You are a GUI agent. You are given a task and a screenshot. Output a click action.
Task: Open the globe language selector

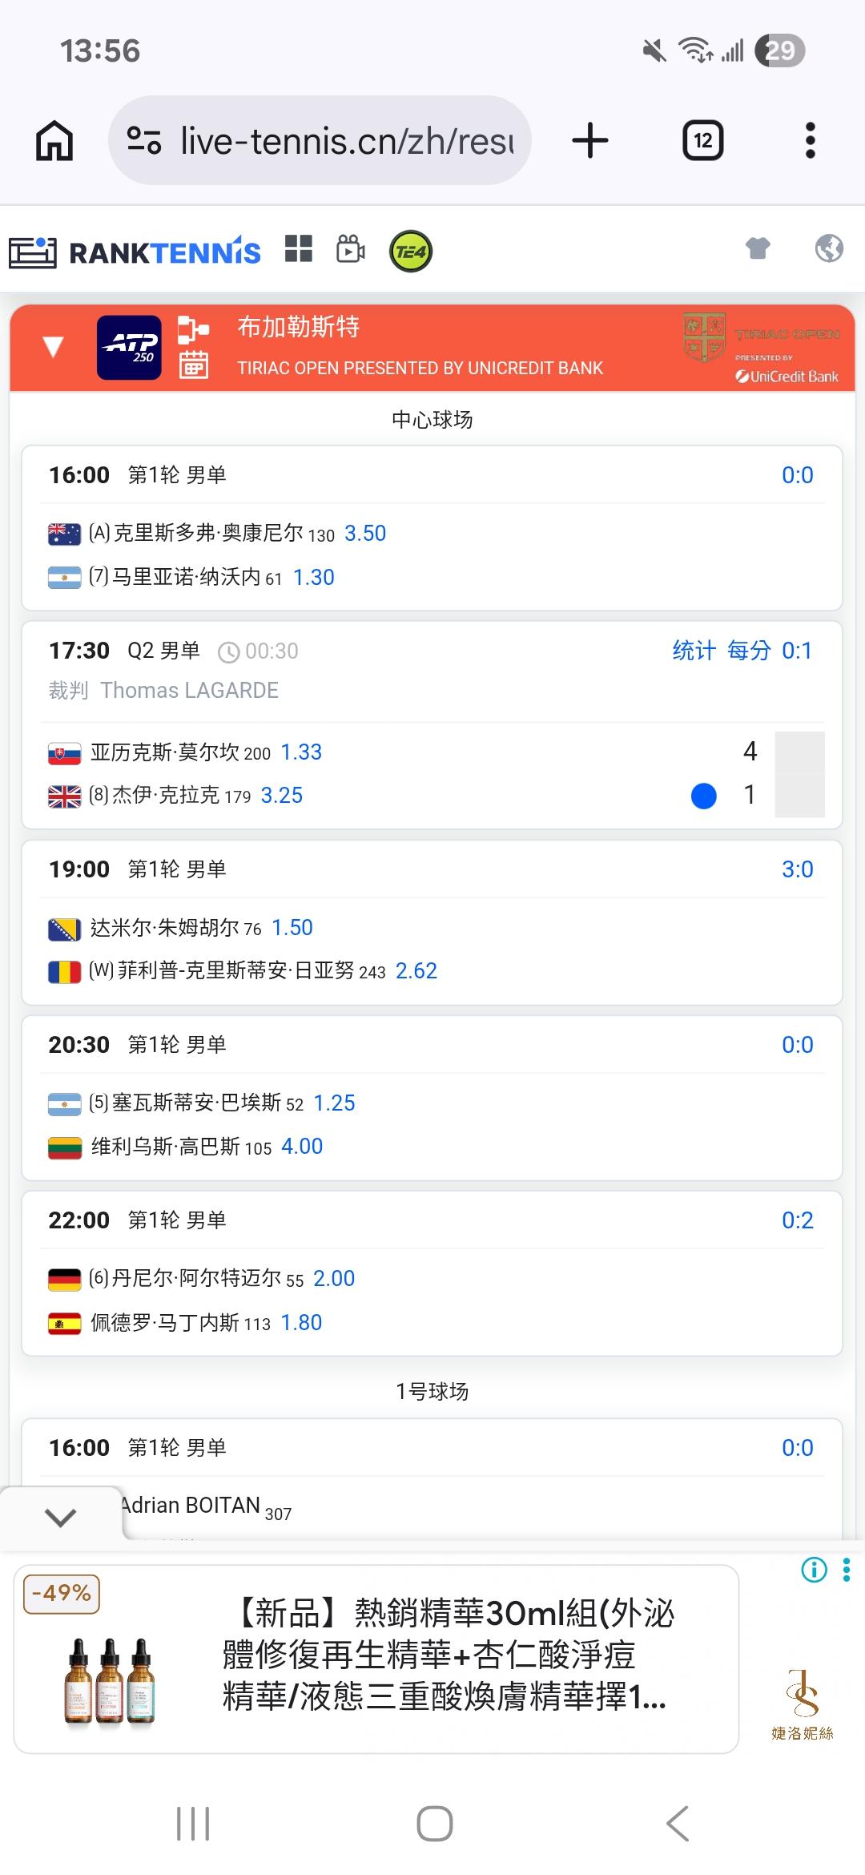[x=829, y=248]
